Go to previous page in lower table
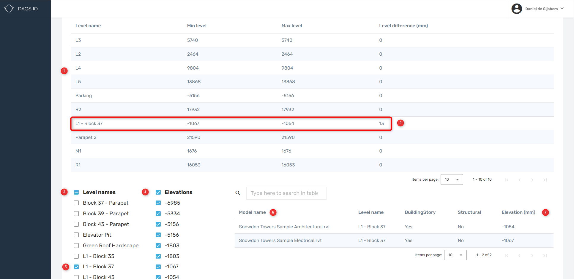The width and height of the screenshot is (574, 279). tap(519, 255)
